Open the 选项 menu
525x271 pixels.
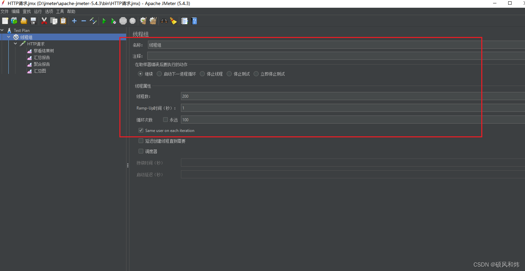click(x=49, y=11)
